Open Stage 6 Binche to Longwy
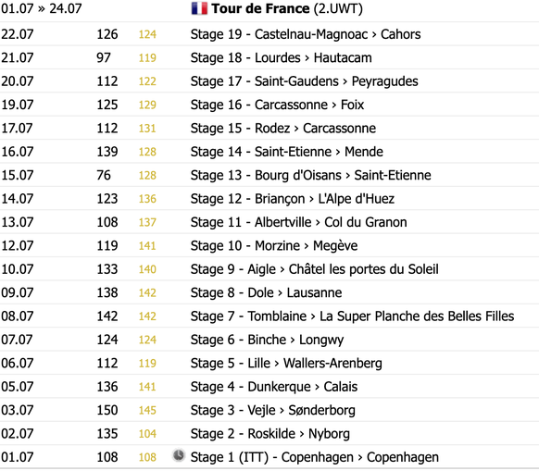539x471 pixels. [267, 340]
